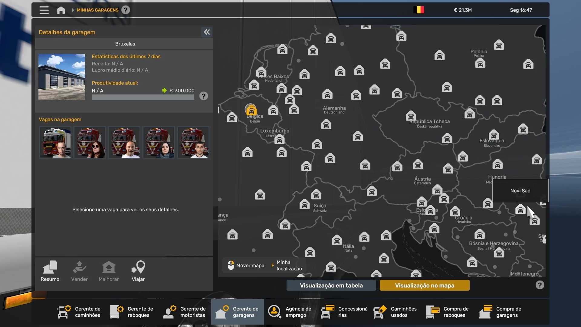Select the driver slot with sunglasses woman
The height and width of the screenshot is (327, 581).
[x=90, y=142]
